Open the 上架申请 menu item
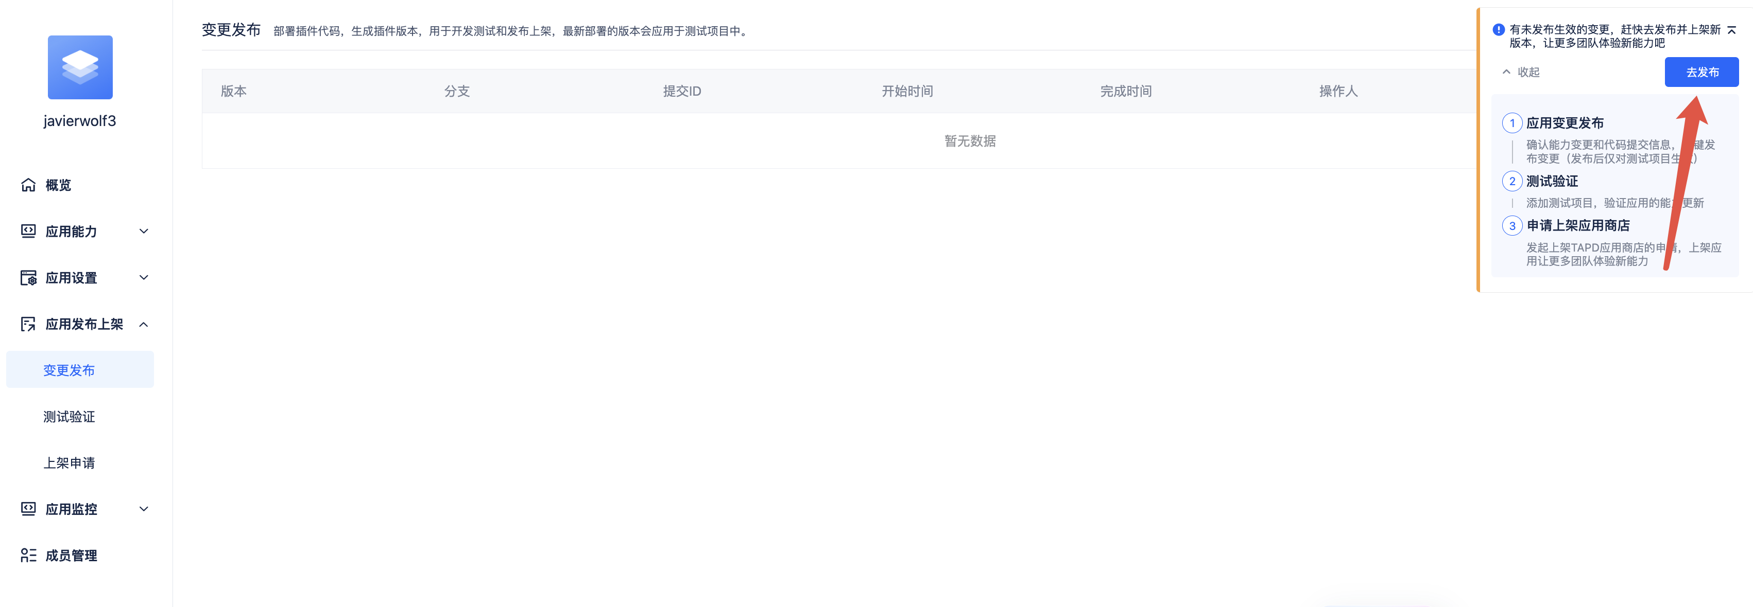Viewport: 1753px width, 607px height. 70,463
